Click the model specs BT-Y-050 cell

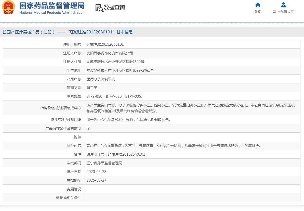point(115,96)
